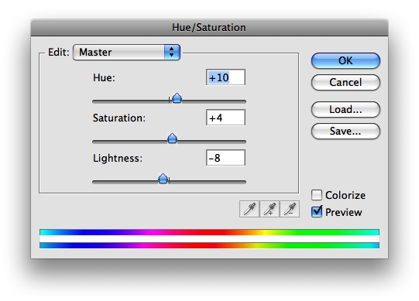Screen dimensions: 419x301
Task: Click the Saturation: label
Action: click(119, 118)
